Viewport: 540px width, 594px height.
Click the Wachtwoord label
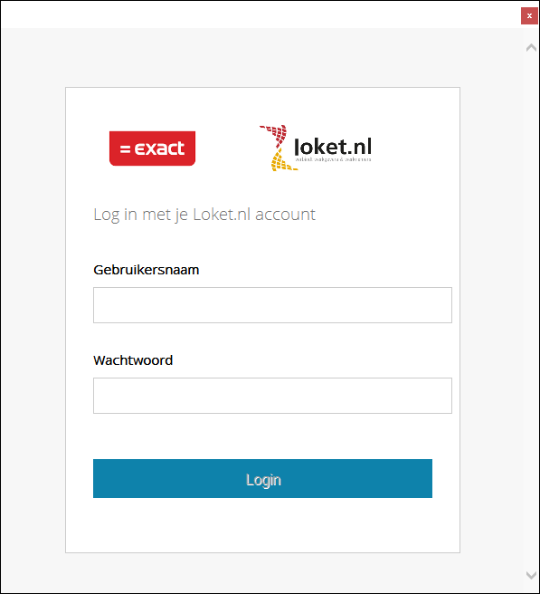pyautogui.click(x=133, y=360)
